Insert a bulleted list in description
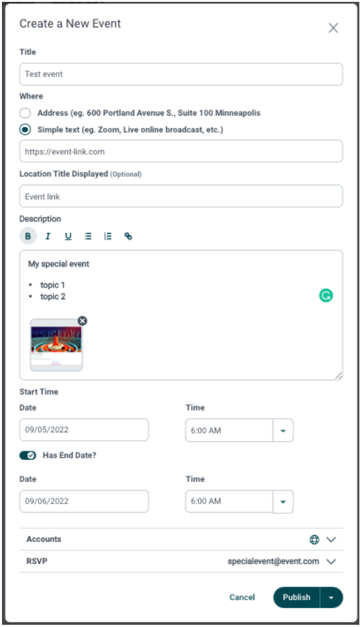The height and width of the screenshot is (627, 362). coord(88,236)
